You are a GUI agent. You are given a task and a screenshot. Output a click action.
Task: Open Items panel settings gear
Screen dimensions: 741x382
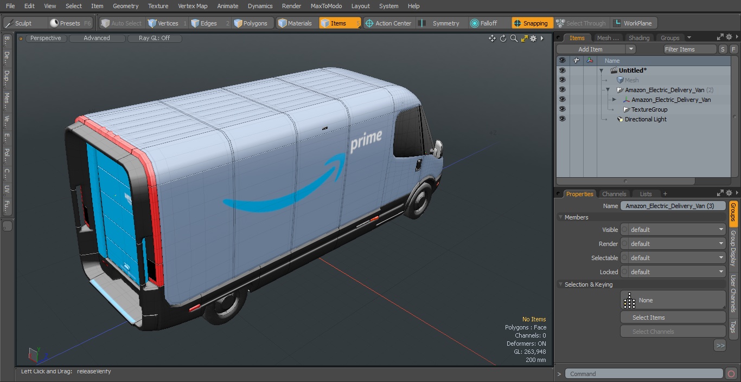pos(730,37)
